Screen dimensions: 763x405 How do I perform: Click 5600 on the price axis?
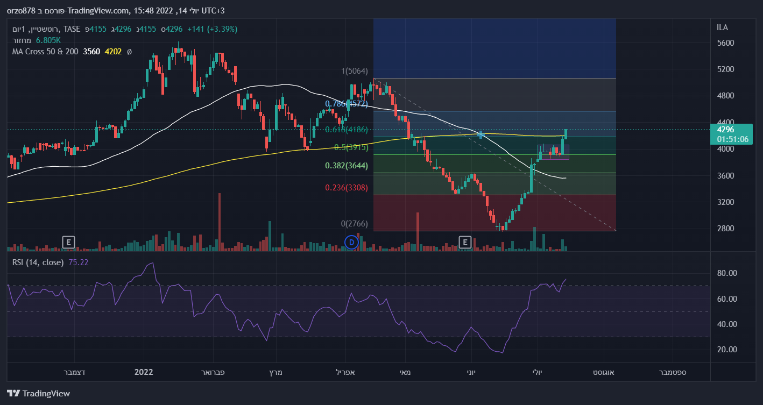725,43
